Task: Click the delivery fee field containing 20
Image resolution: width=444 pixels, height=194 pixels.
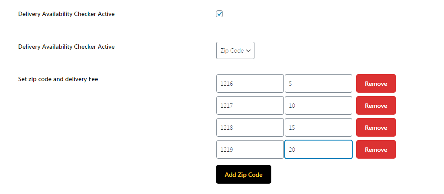Action: (x=318, y=150)
